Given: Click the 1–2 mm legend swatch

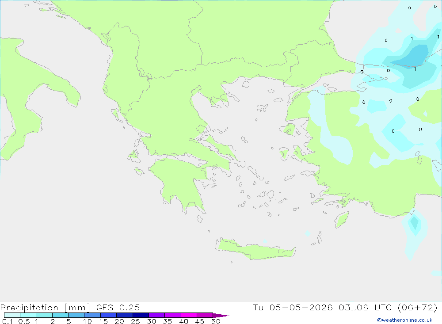Looking at the screenshot, I should [x=44, y=315].
